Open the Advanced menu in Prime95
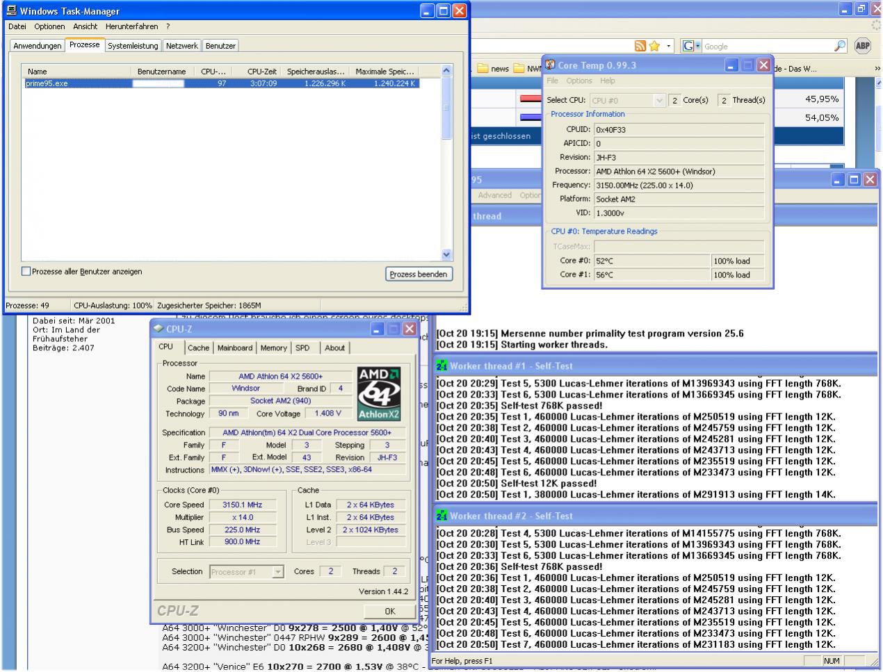The width and height of the screenshot is (883, 672). (x=494, y=195)
